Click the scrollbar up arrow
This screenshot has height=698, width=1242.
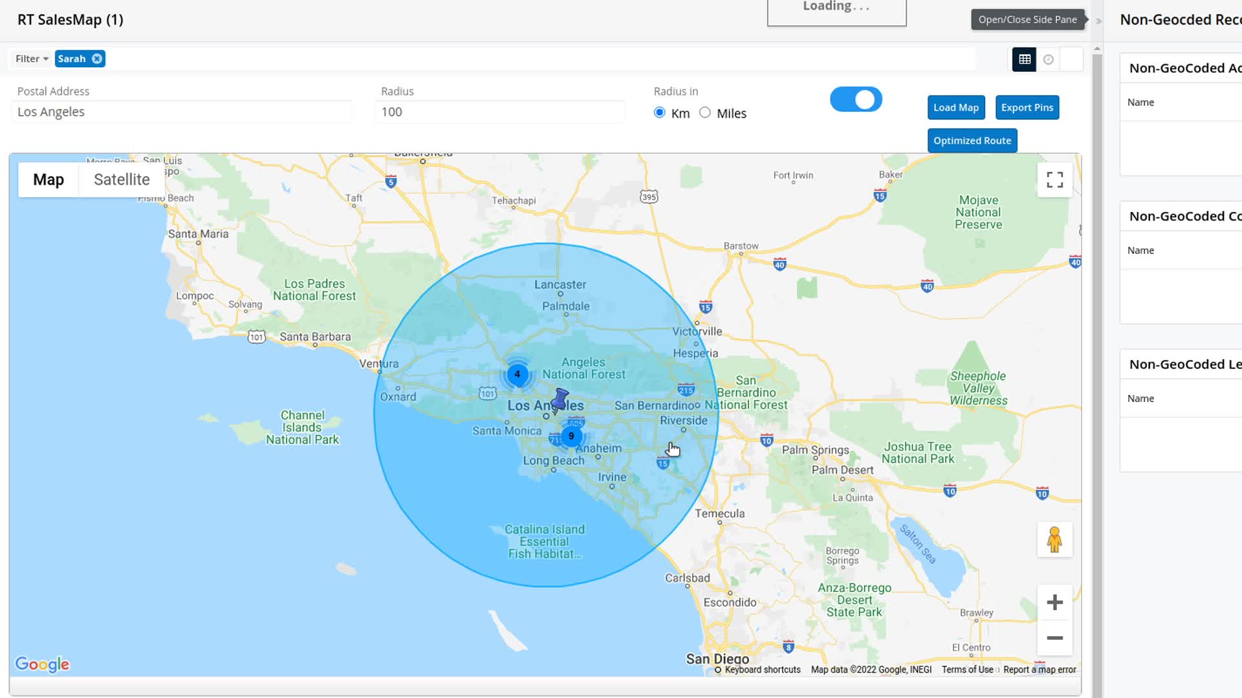coord(1097,48)
